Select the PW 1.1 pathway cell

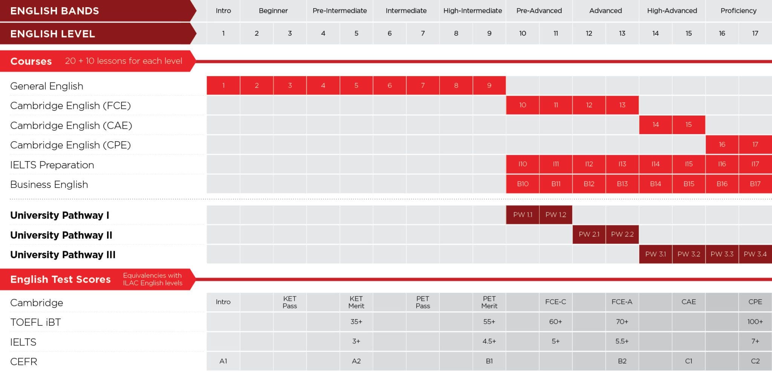tap(522, 215)
